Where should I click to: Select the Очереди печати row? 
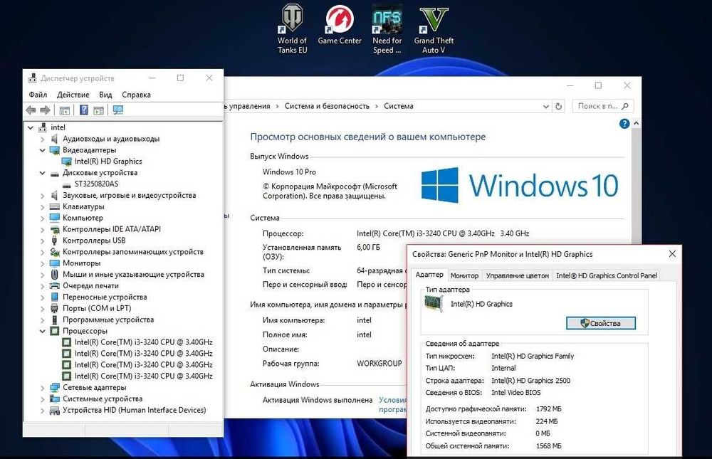coord(90,285)
